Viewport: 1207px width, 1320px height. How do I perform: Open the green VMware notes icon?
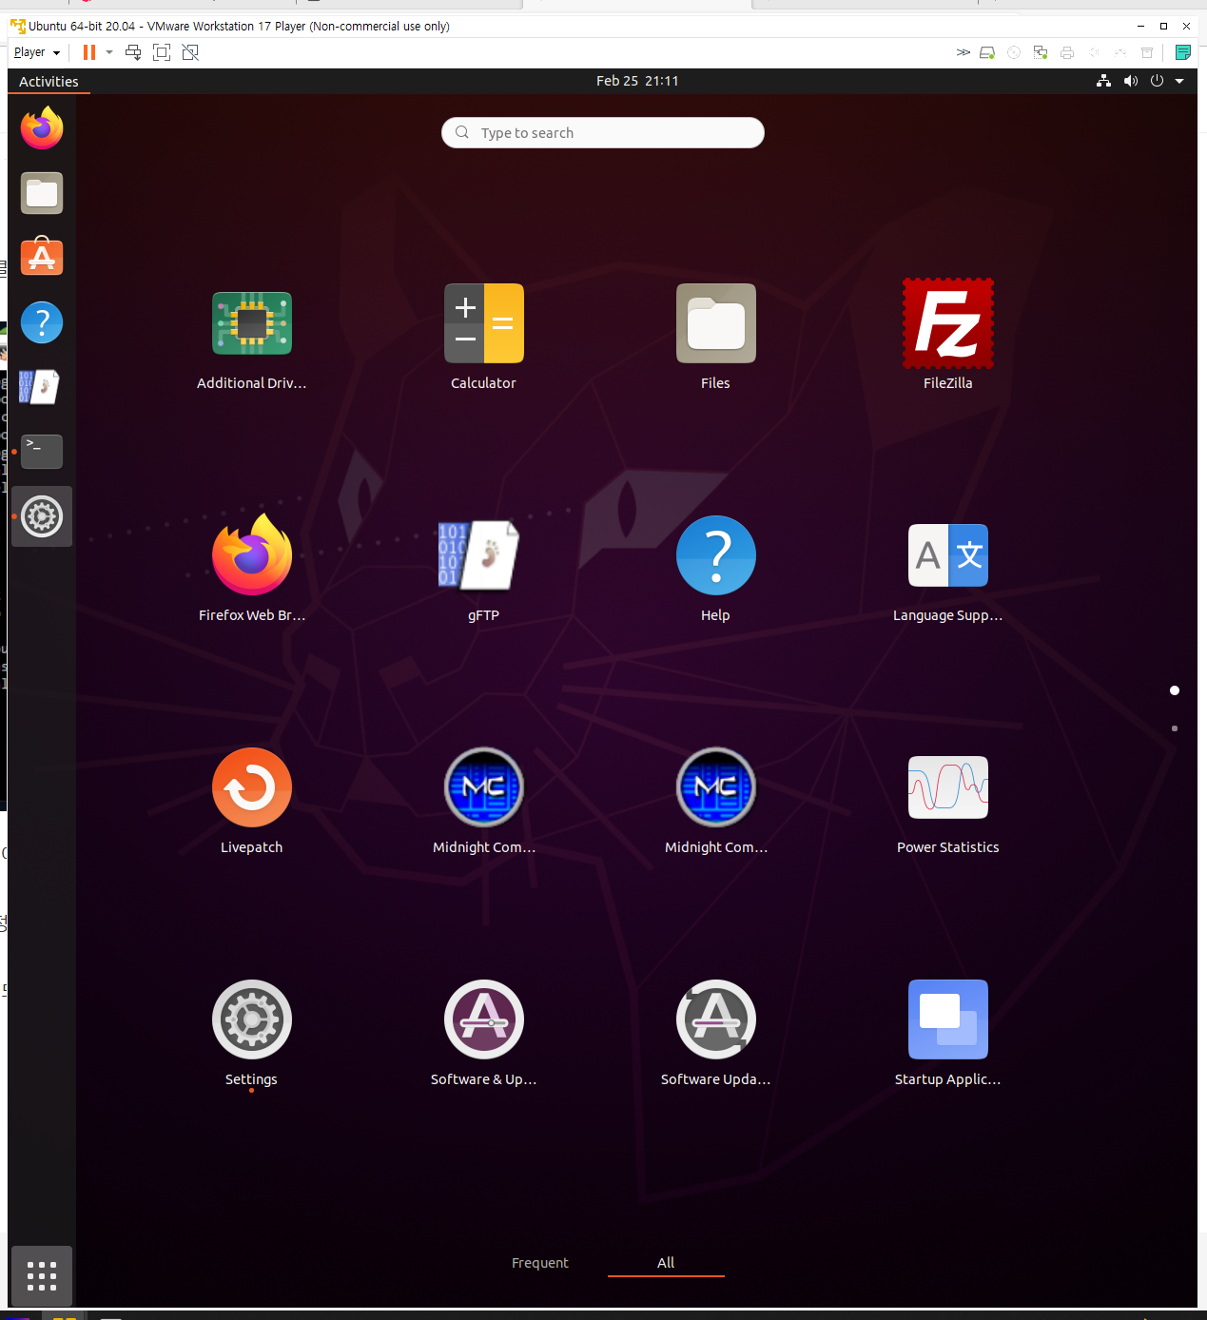pyautogui.click(x=1183, y=52)
